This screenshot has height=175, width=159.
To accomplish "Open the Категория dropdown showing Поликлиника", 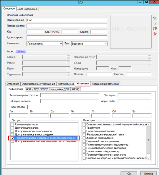I will (44, 44).
